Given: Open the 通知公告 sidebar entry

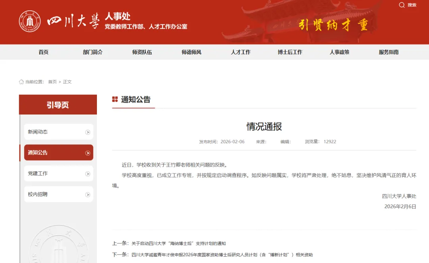Looking at the screenshot, I should [58, 152].
